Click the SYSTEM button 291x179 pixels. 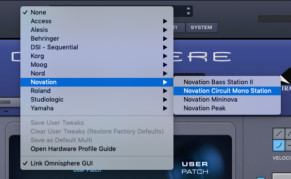[202, 28]
